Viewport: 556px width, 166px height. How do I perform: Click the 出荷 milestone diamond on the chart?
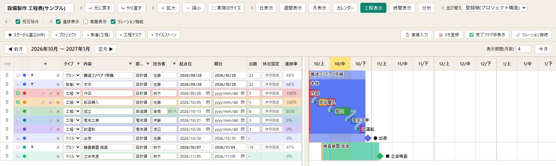(368, 138)
